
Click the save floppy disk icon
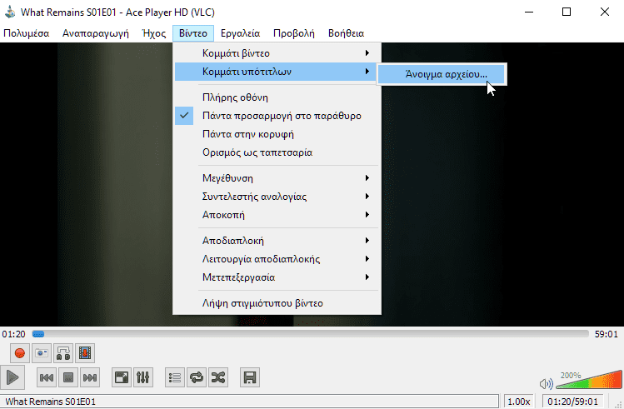click(x=250, y=377)
